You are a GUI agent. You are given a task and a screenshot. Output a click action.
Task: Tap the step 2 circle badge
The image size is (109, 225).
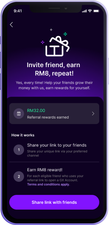click(19, 176)
